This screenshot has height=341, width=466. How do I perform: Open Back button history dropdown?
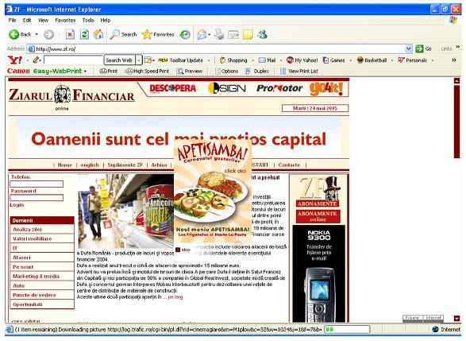pos(37,34)
